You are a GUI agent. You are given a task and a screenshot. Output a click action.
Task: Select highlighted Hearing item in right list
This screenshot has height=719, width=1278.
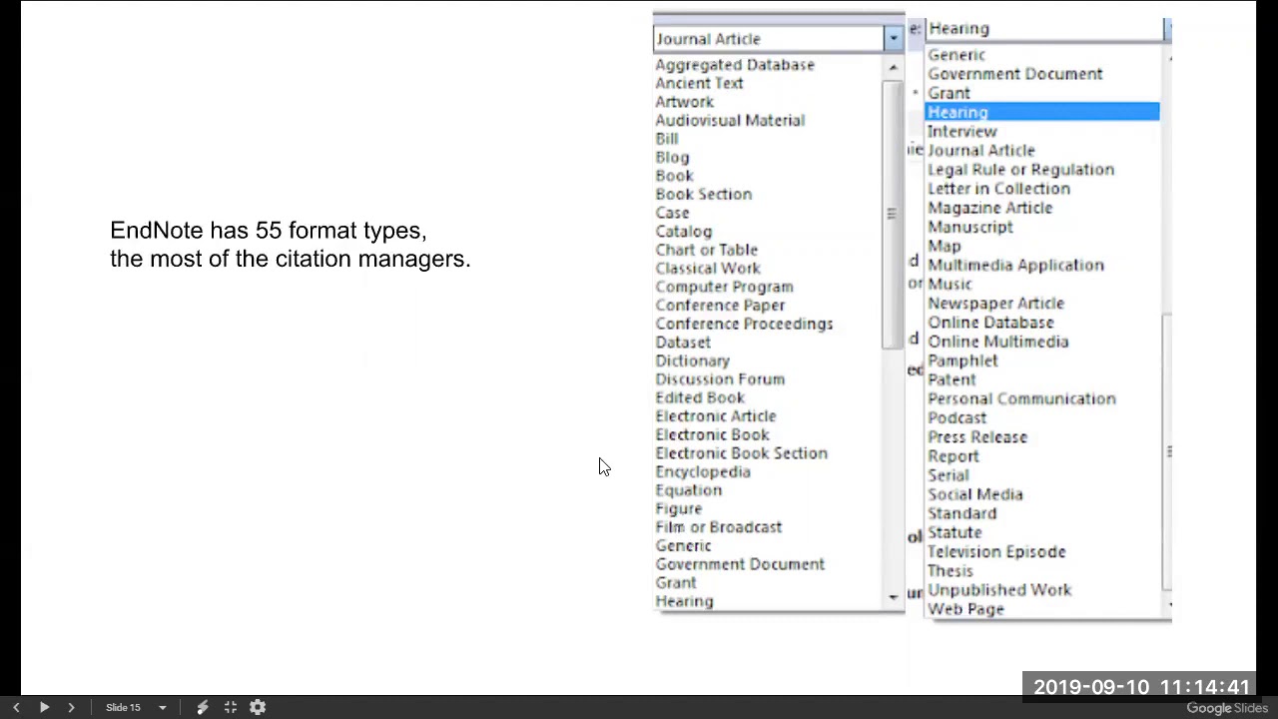[1042, 112]
